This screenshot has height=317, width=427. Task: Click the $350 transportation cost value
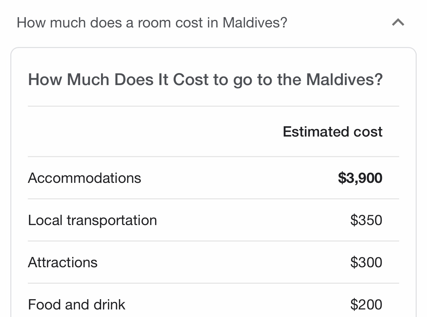tap(366, 220)
